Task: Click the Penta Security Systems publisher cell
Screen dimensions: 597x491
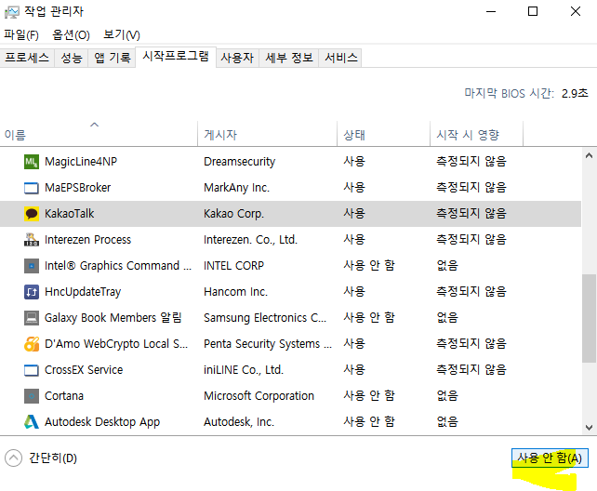Action: (x=268, y=344)
